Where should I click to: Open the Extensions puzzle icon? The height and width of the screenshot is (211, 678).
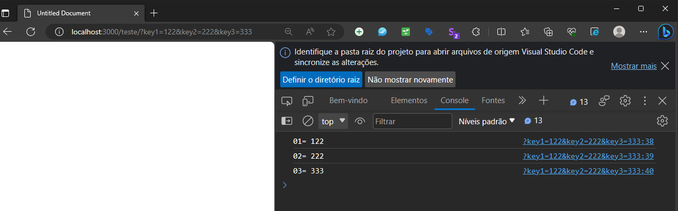pyautogui.click(x=476, y=32)
